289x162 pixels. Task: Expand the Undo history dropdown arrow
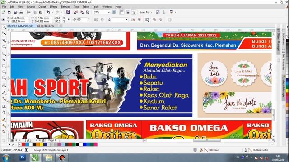click(52, 12)
